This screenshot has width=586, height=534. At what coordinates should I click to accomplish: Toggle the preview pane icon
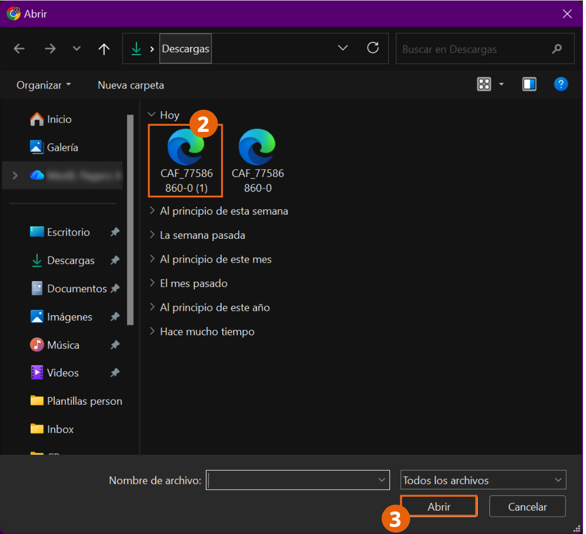click(x=529, y=84)
